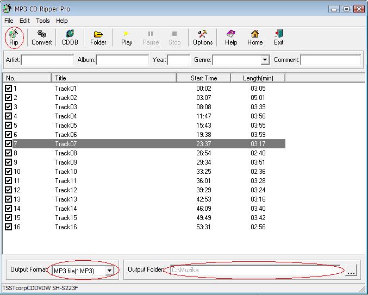Expand the Output Format dropdown

[x=109, y=271]
